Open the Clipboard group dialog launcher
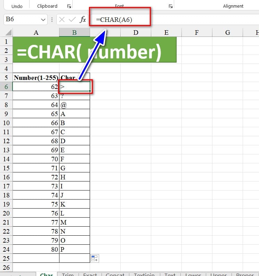 (x=69, y=6)
